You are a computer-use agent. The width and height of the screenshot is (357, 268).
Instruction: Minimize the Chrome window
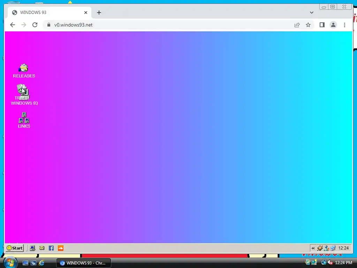(x=324, y=7)
